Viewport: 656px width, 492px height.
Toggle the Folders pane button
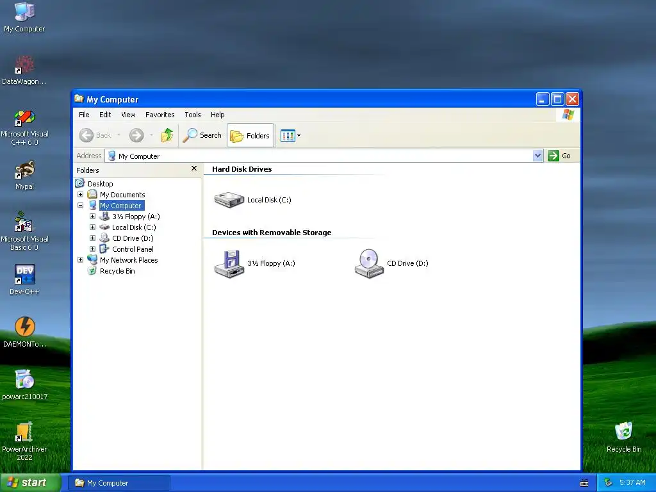click(250, 135)
